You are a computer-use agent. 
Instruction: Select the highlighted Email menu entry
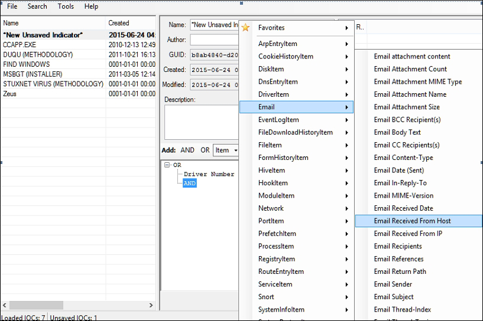296,107
